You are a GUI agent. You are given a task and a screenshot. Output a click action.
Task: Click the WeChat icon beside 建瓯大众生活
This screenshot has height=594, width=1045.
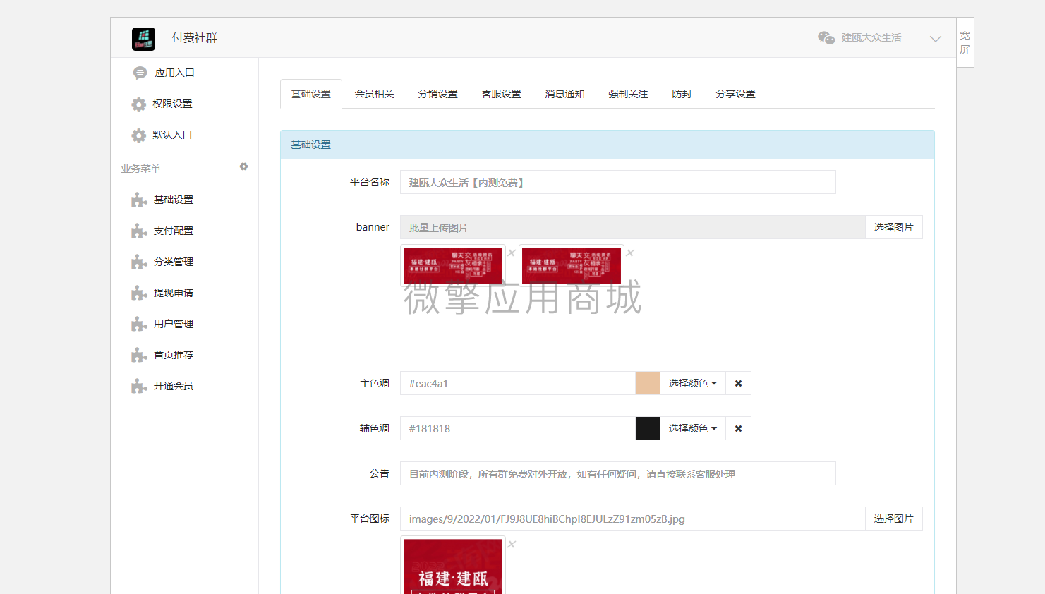point(826,38)
